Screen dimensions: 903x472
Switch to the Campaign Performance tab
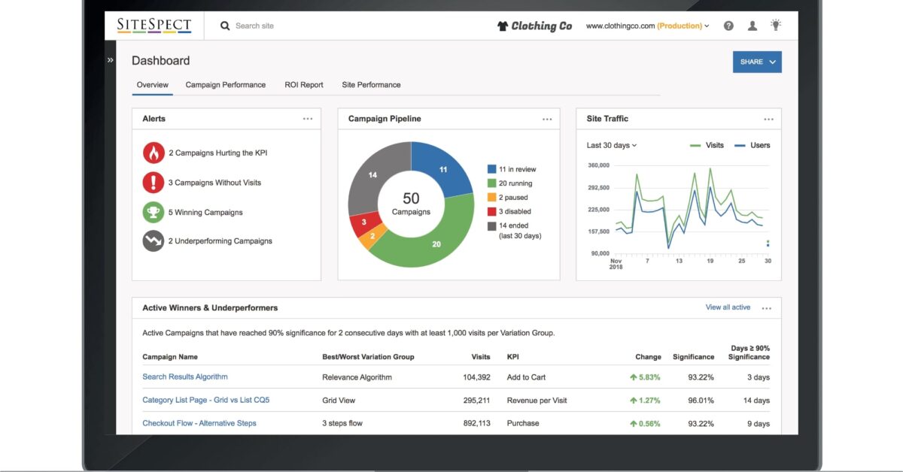tap(225, 85)
